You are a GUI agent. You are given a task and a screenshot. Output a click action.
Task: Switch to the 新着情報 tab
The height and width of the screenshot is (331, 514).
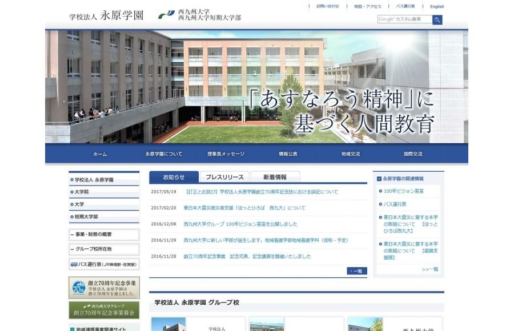(275, 177)
